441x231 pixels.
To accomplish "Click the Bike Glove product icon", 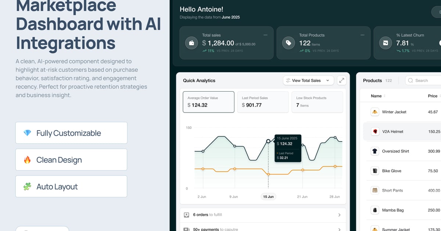I will (374, 171).
